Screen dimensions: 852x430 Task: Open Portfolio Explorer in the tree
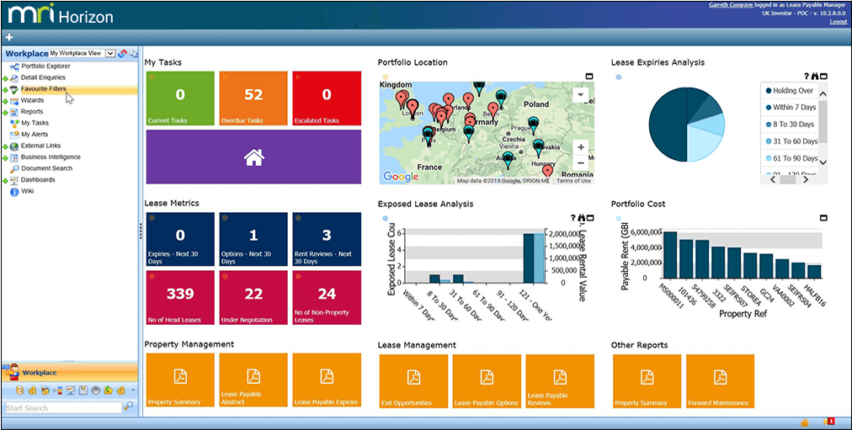(45, 66)
